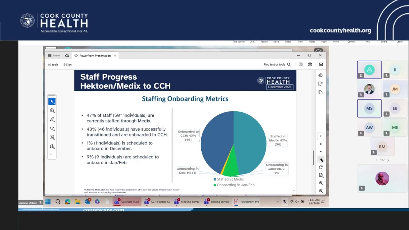This screenshot has width=409, height=230.
Task: Rotate the page view clockwise
Action: pos(321,167)
